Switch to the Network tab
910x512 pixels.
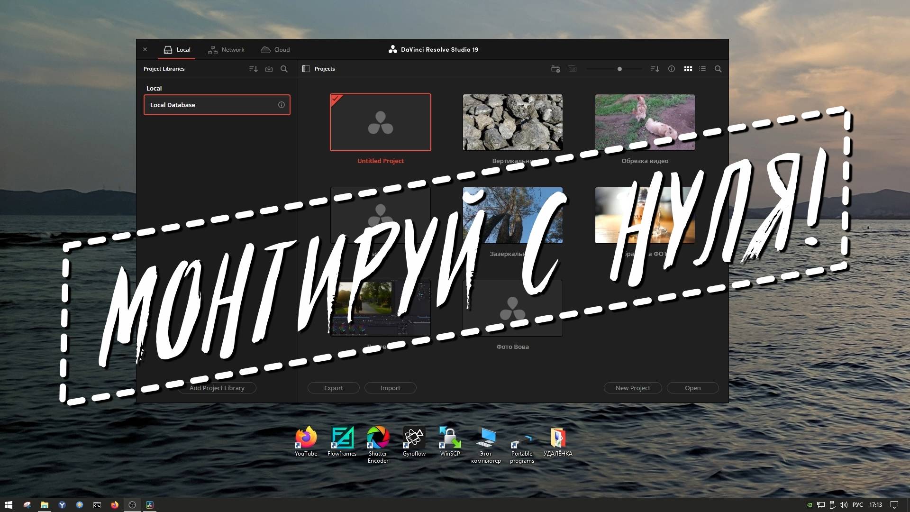(x=226, y=49)
